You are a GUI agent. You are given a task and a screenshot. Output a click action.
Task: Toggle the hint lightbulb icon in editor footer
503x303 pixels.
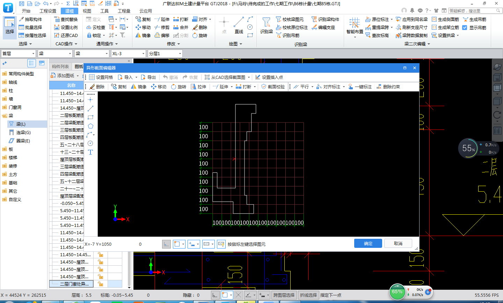[221, 244]
